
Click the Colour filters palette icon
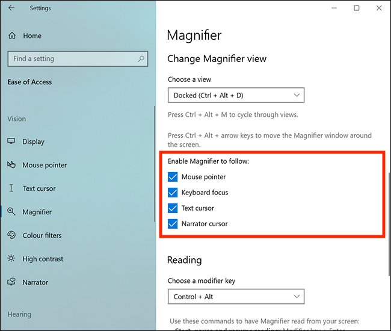click(x=11, y=235)
